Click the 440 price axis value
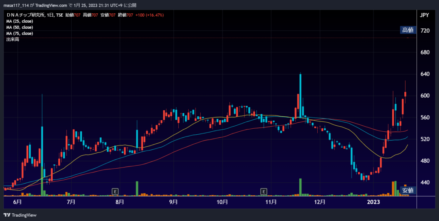Viewport: 439px width, 221px height. pyautogui.click(x=425, y=182)
